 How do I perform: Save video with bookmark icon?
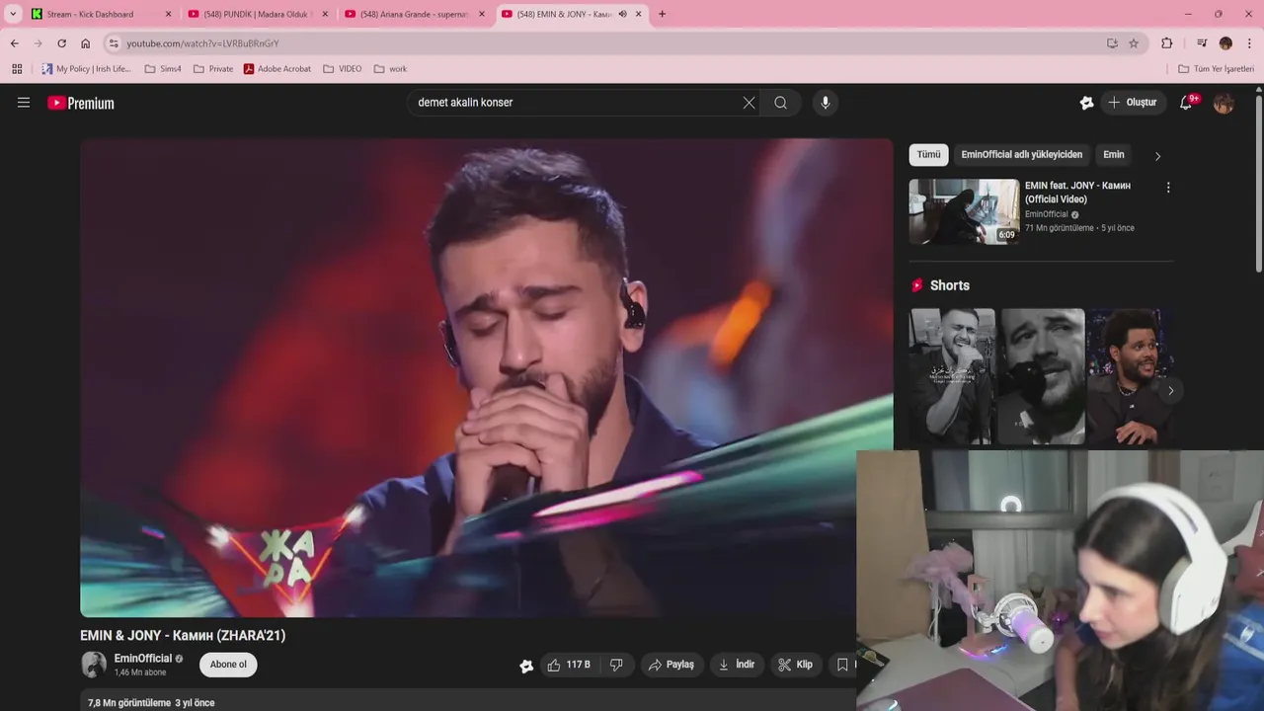click(842, 665)
